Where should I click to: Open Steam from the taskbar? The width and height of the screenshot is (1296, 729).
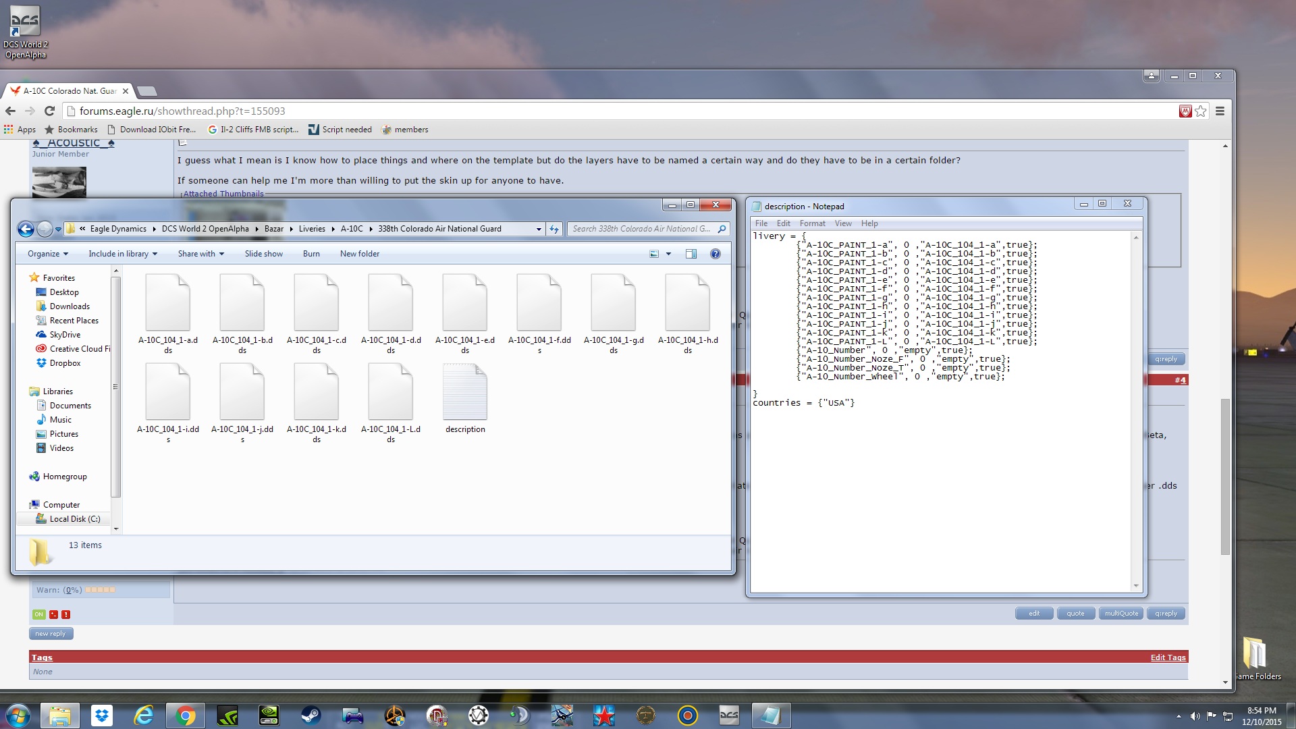(x=311, y=715)
